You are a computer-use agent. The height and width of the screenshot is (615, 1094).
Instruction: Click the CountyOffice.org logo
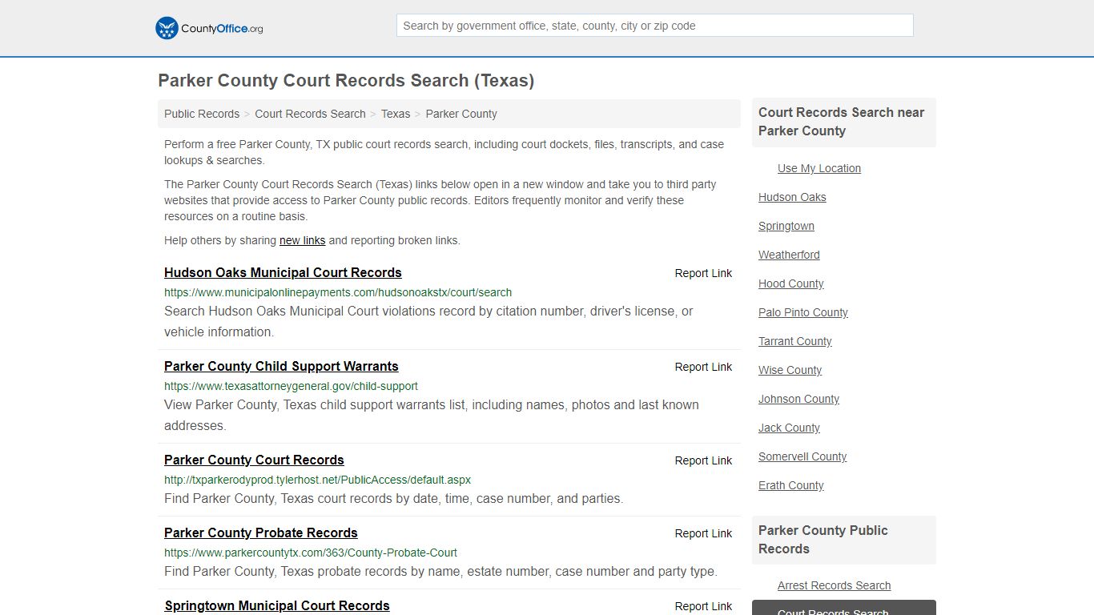tap(209, 28)
